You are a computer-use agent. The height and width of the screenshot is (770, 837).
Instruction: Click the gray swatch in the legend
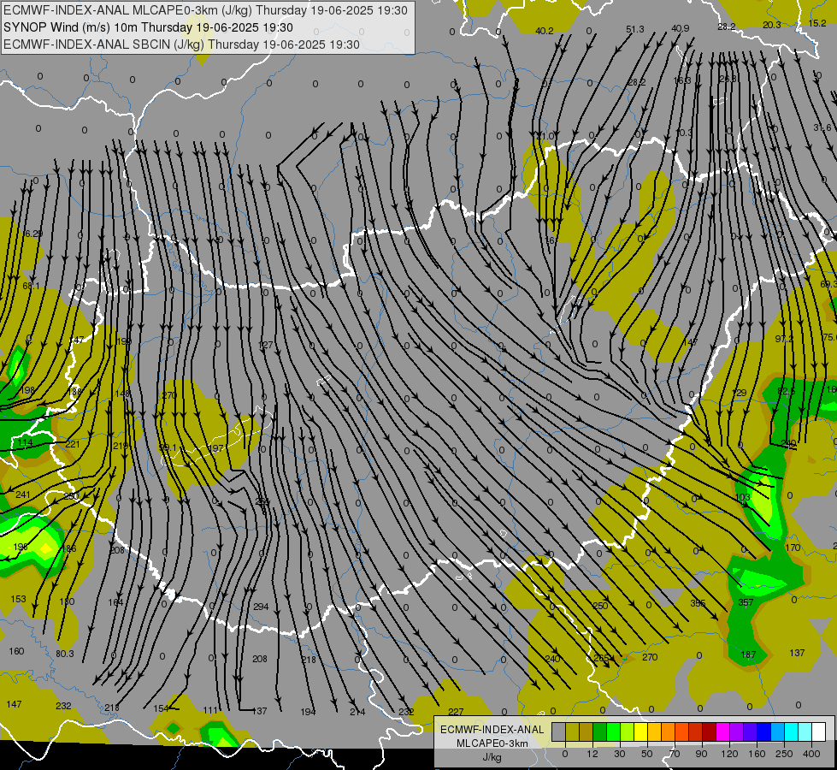[x=559, y=731]
